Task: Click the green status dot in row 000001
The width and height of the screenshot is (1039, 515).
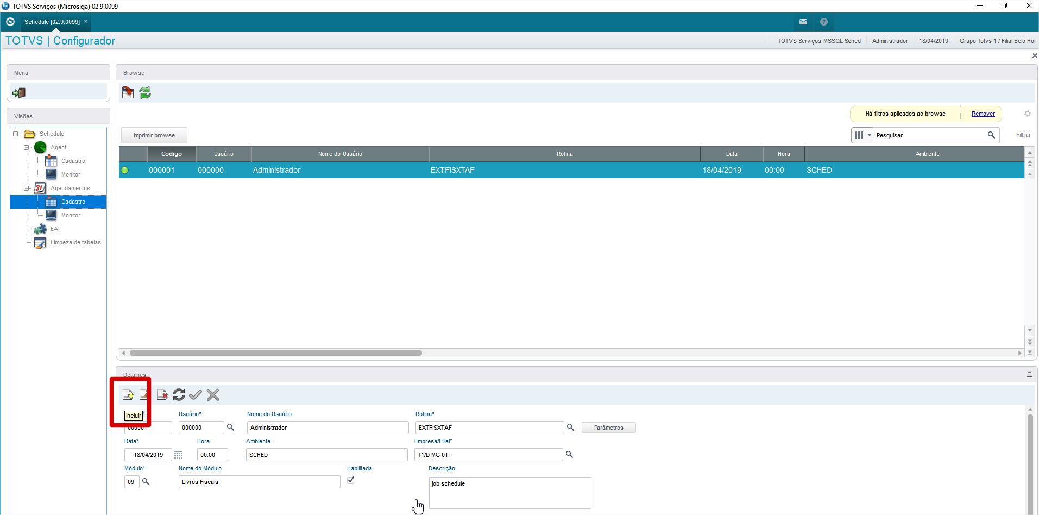Action: pos(125,170)
